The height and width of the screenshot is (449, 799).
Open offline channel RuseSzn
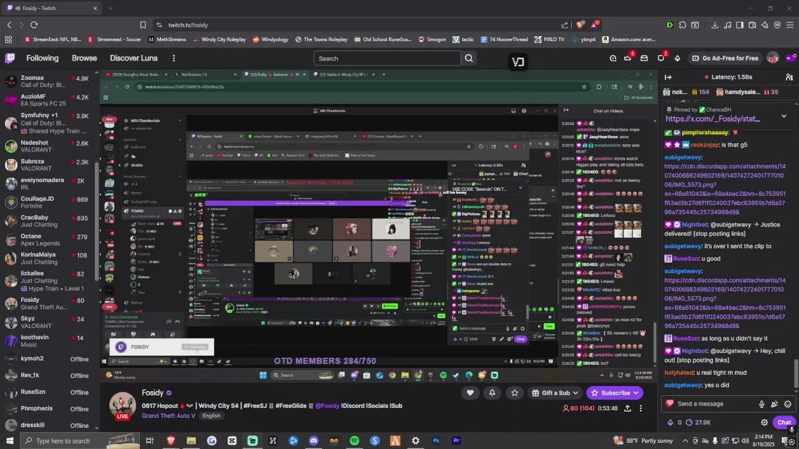tap(47, 392)
